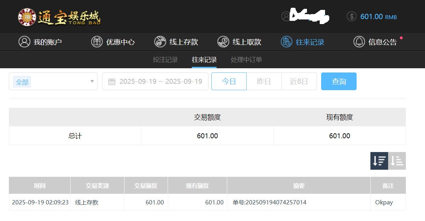The height and width of the screenshot is (221, 425).
Task: Click the online withdrawal hand icon
Action: [223, 42]
